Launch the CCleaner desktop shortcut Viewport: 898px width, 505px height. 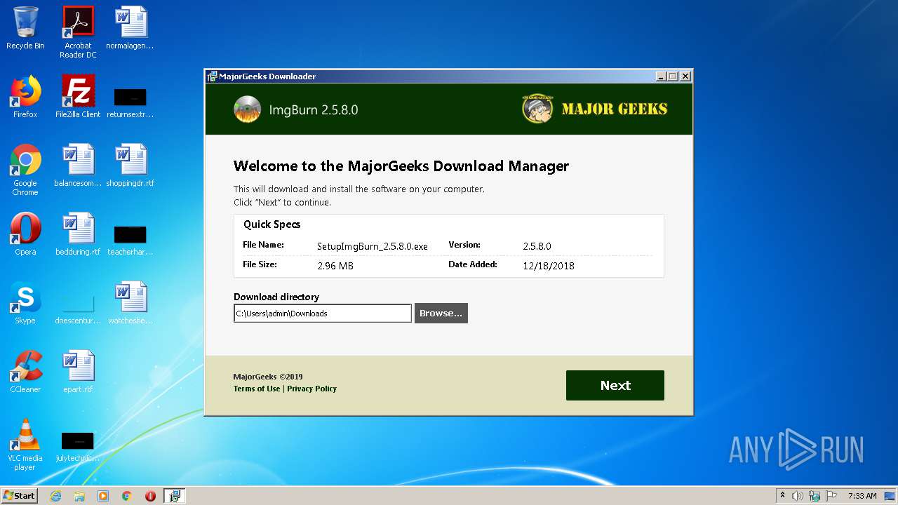(25, 372)
